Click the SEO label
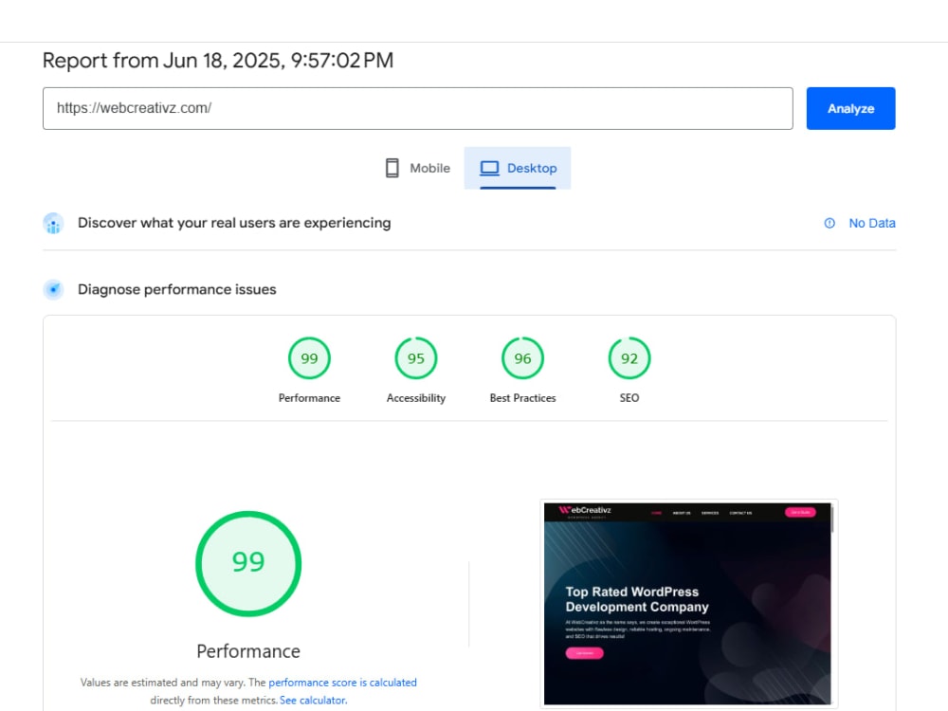 tap(629, 398)
